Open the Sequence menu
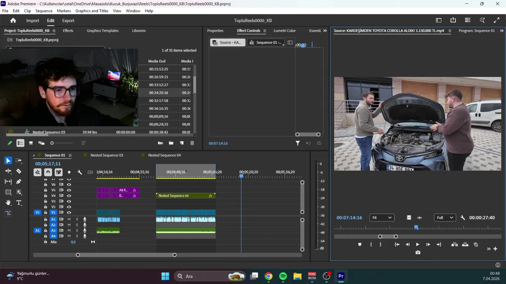The width and height of the screenshot is (506, 284). coord(44,11)
